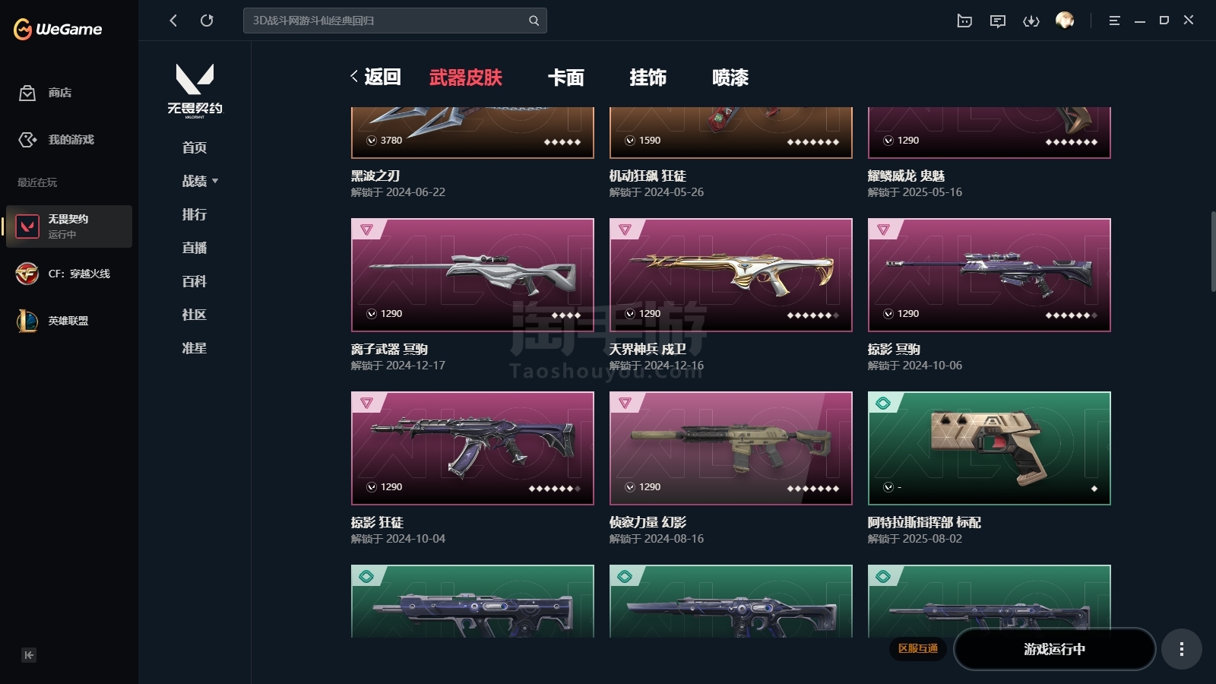Open the download manager icon

tap(1031, 21)
